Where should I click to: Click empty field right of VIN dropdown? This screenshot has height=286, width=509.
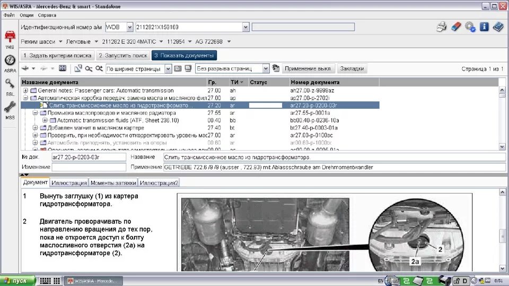point(303,27)
